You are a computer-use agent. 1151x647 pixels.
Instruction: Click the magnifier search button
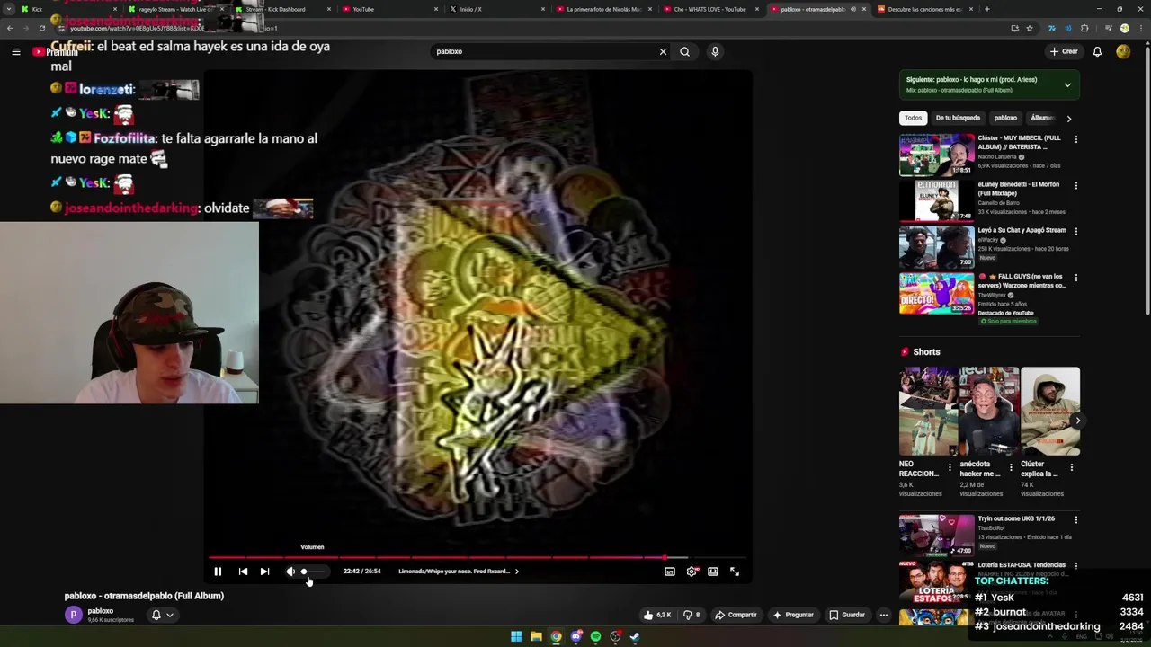pyautogui.click(x=685, y=52)
